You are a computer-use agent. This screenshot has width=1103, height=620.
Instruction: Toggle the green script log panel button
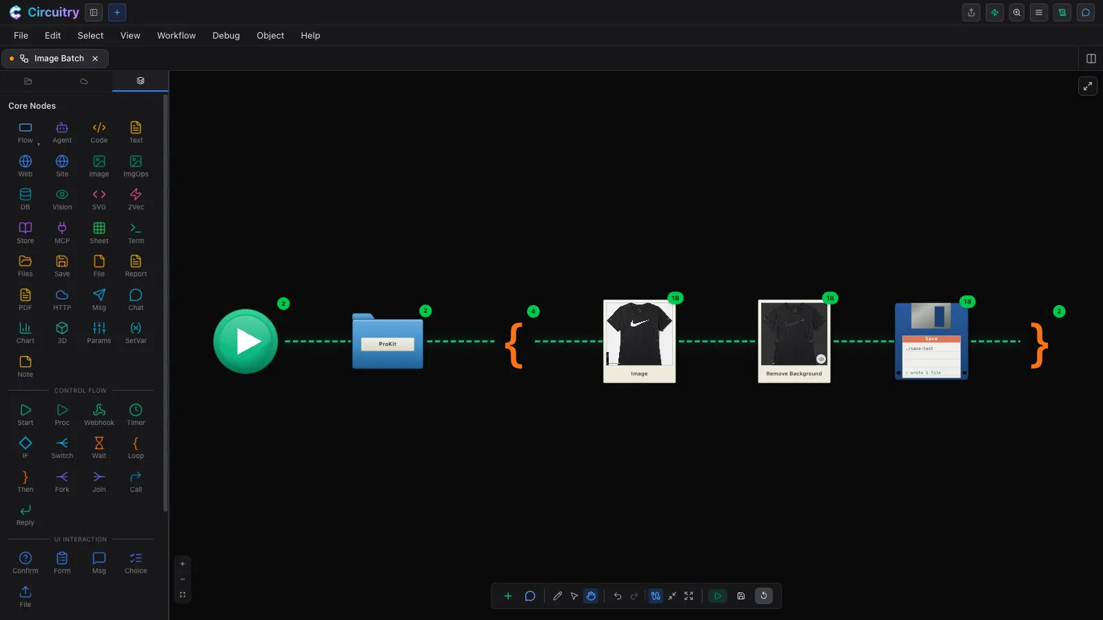click(x=1062, y=12)
